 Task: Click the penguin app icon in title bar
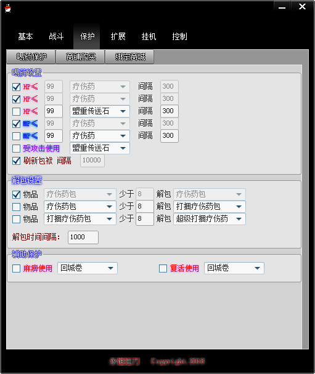(8, 8)
